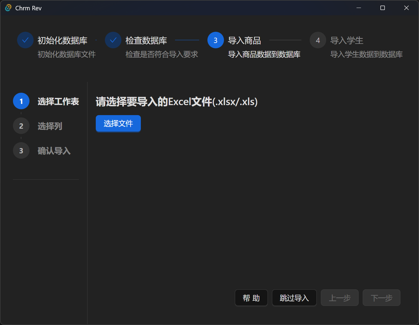Image resolution: width=419 pixels, height=325 pixels.
Task: Open the 导入学生 step title
Action: pos(347,40)
